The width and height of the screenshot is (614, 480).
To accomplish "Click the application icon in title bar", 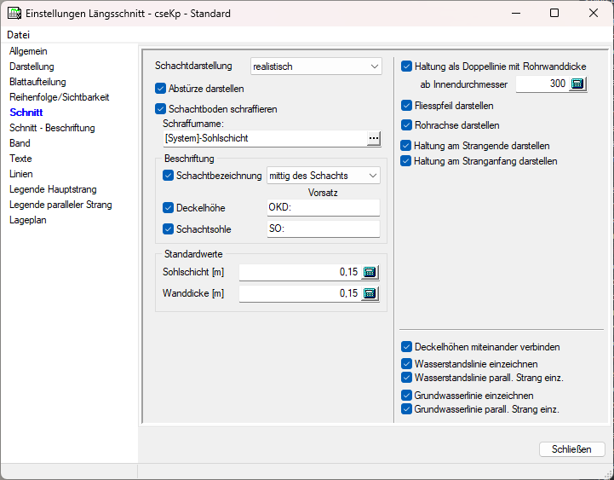I will pyautogui.click(x=14, y=14).
